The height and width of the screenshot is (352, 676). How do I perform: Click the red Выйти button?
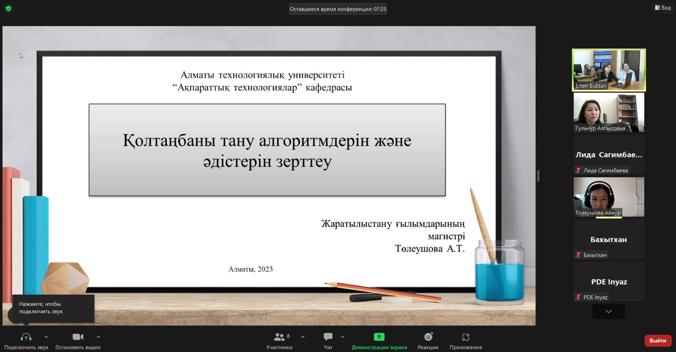658,341
